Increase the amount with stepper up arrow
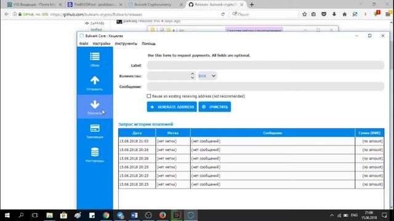Screen dimensions: 394x221 192,74
